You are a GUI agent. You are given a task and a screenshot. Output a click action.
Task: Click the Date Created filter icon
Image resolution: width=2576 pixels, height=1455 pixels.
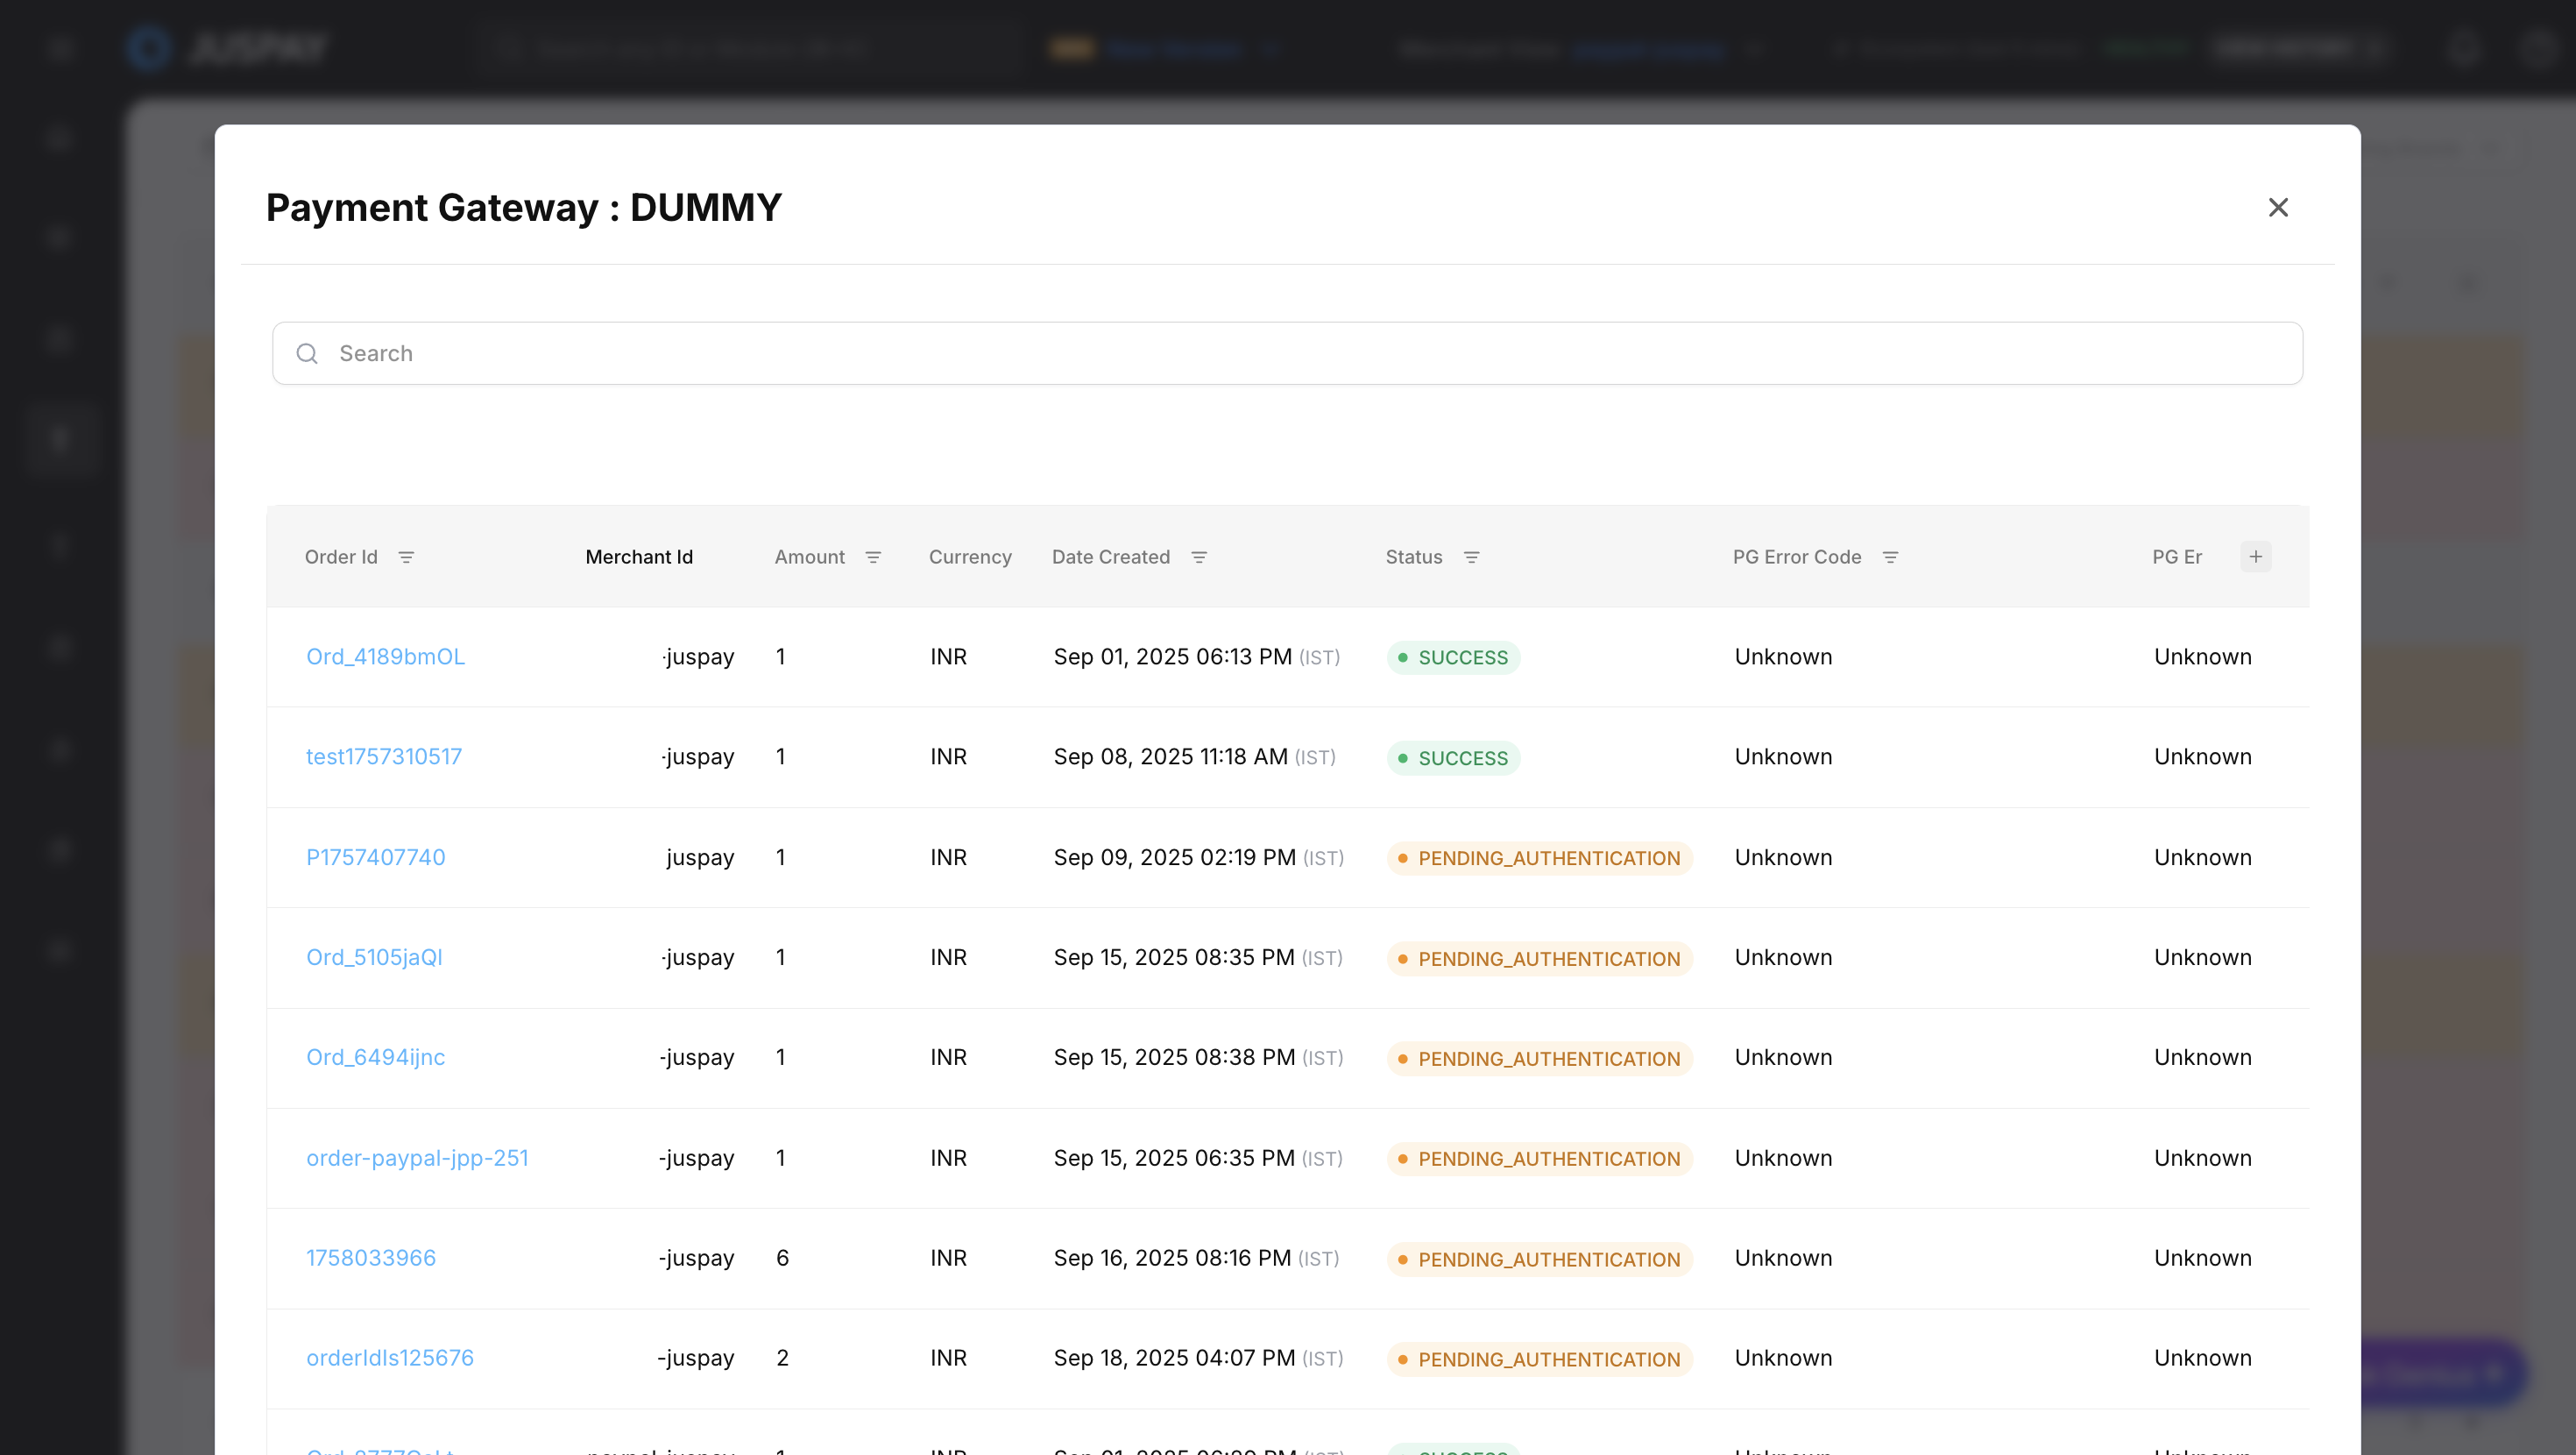coord(1199,557)
